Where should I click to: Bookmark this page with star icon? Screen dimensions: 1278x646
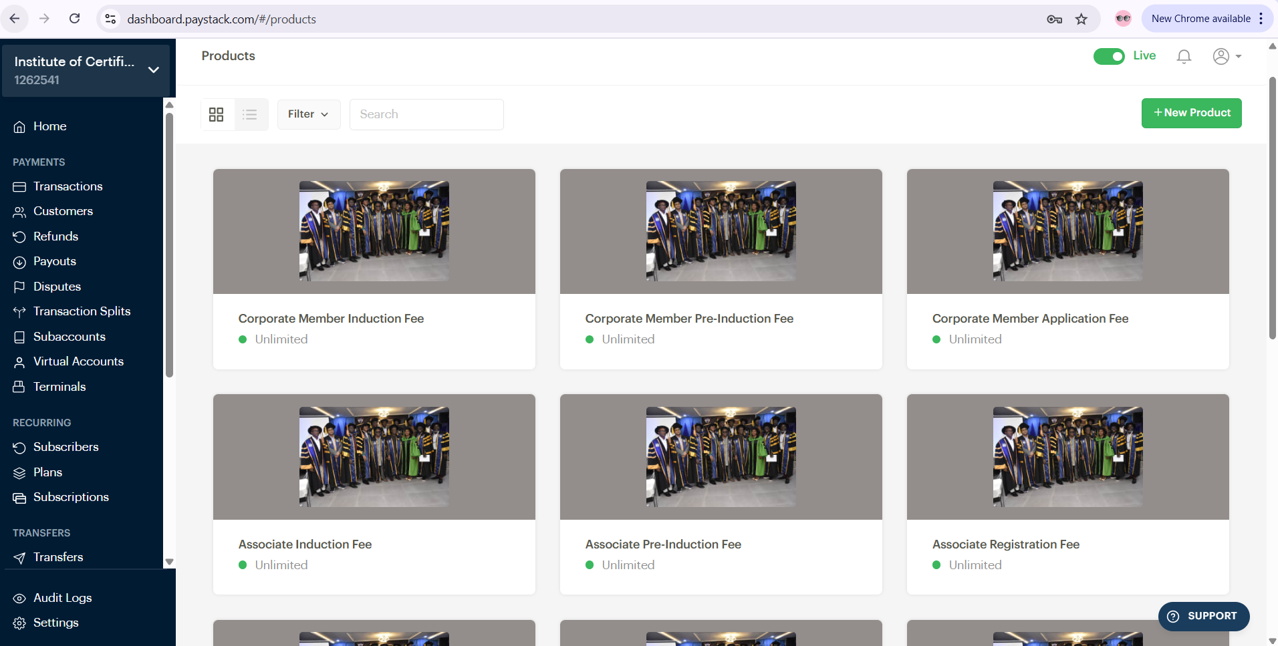pos(1081,19)
